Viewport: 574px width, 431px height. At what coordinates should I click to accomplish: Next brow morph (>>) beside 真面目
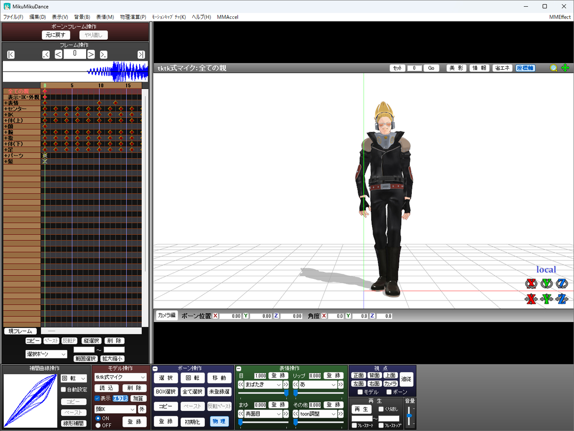click(x=286, y=414)
